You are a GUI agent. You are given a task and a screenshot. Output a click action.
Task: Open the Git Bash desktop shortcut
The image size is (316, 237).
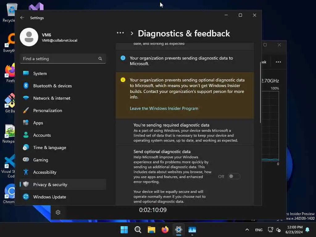pyautogui.click(x=10, y=103)
